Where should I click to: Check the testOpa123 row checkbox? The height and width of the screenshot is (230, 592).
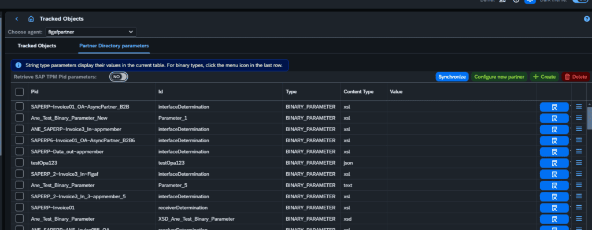click(20, 163)
